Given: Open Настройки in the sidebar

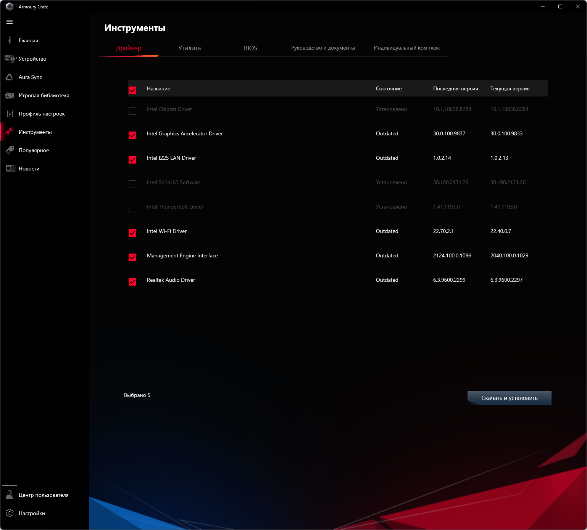Looking at the screenshot, I should (x=32, y=513).
